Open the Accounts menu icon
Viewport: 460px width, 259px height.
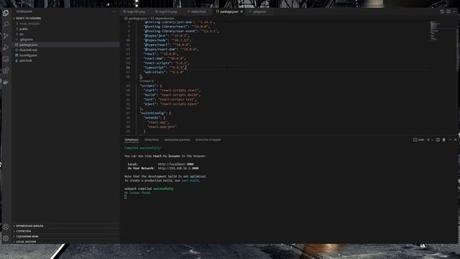coord(6,227)
